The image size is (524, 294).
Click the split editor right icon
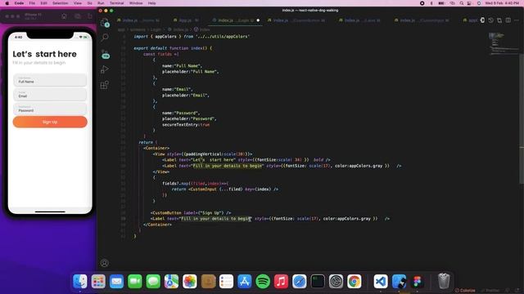(508, 20)
